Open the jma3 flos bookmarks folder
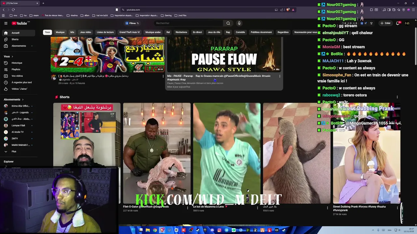Image resolution: width=417 pixels, height=234 pixels. (x=180, y=15)
